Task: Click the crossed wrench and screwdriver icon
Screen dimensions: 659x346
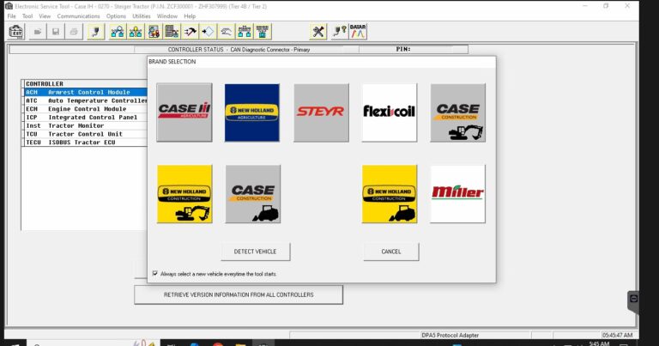Action: click(318, 32)
